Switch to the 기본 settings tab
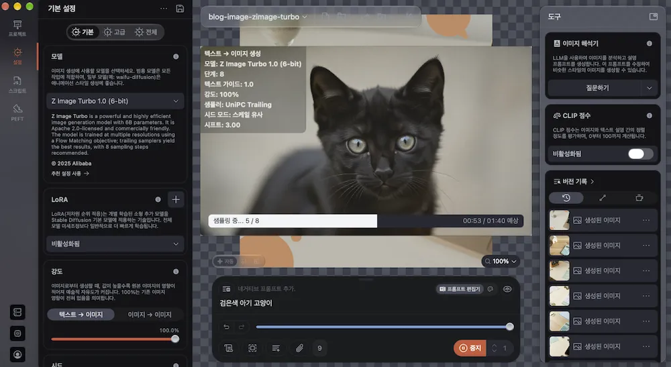 pyautogui.click(x=83, y=32)
